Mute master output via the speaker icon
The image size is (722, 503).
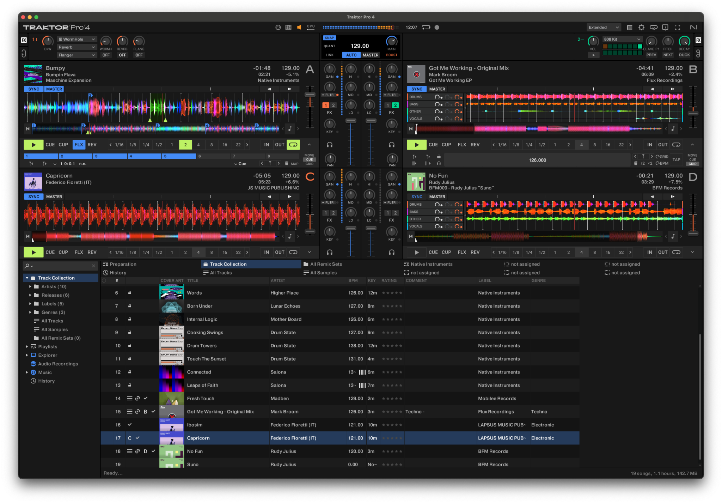(x=299, y=27)
